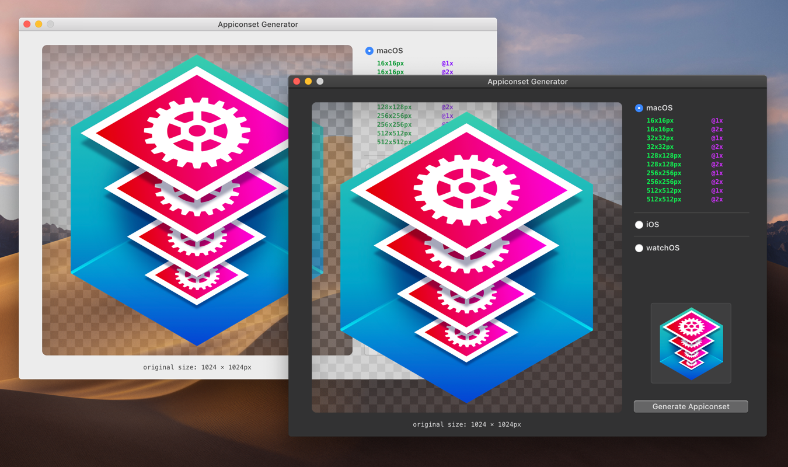Select macOS radio in the background window
Viewport: 788px width, 467px height.
368,50
